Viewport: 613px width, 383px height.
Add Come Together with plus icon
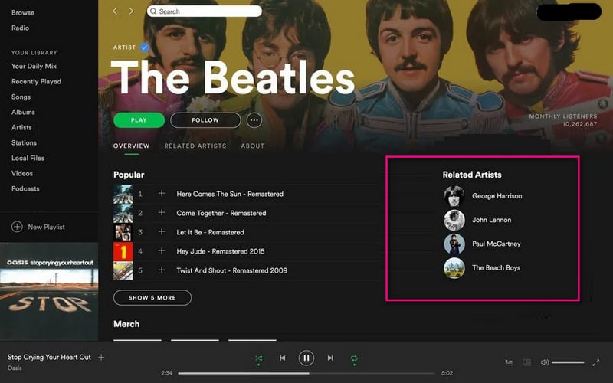point(162,213)
